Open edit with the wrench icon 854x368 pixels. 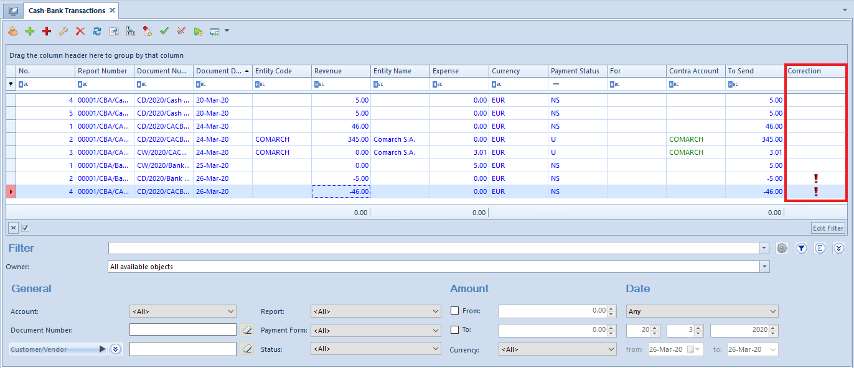click(x=63, y=31)
